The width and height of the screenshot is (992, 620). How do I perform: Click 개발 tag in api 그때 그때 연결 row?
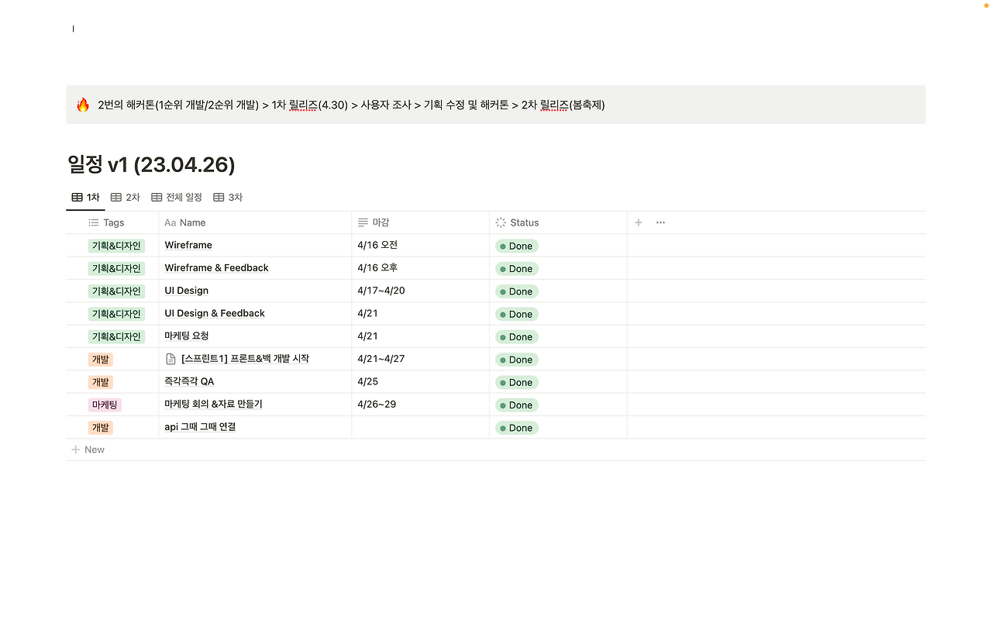click(x=101, y=427)
